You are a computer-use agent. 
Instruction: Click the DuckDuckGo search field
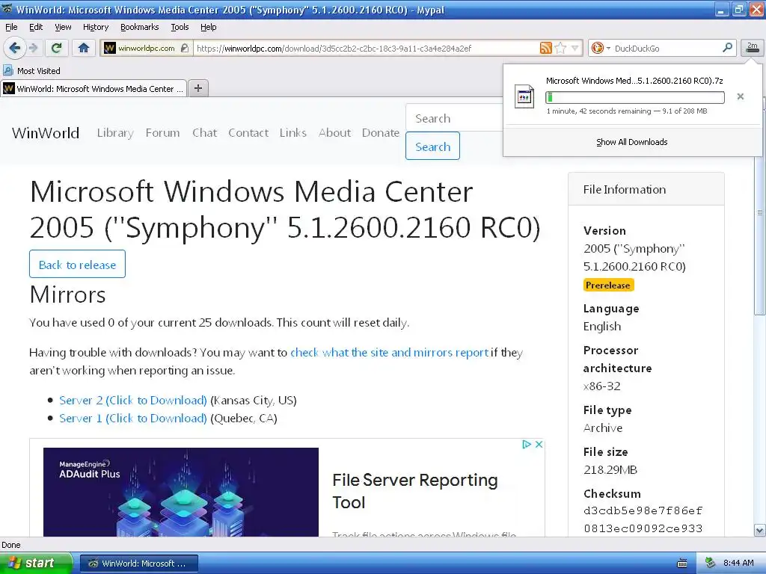point(667,48)
